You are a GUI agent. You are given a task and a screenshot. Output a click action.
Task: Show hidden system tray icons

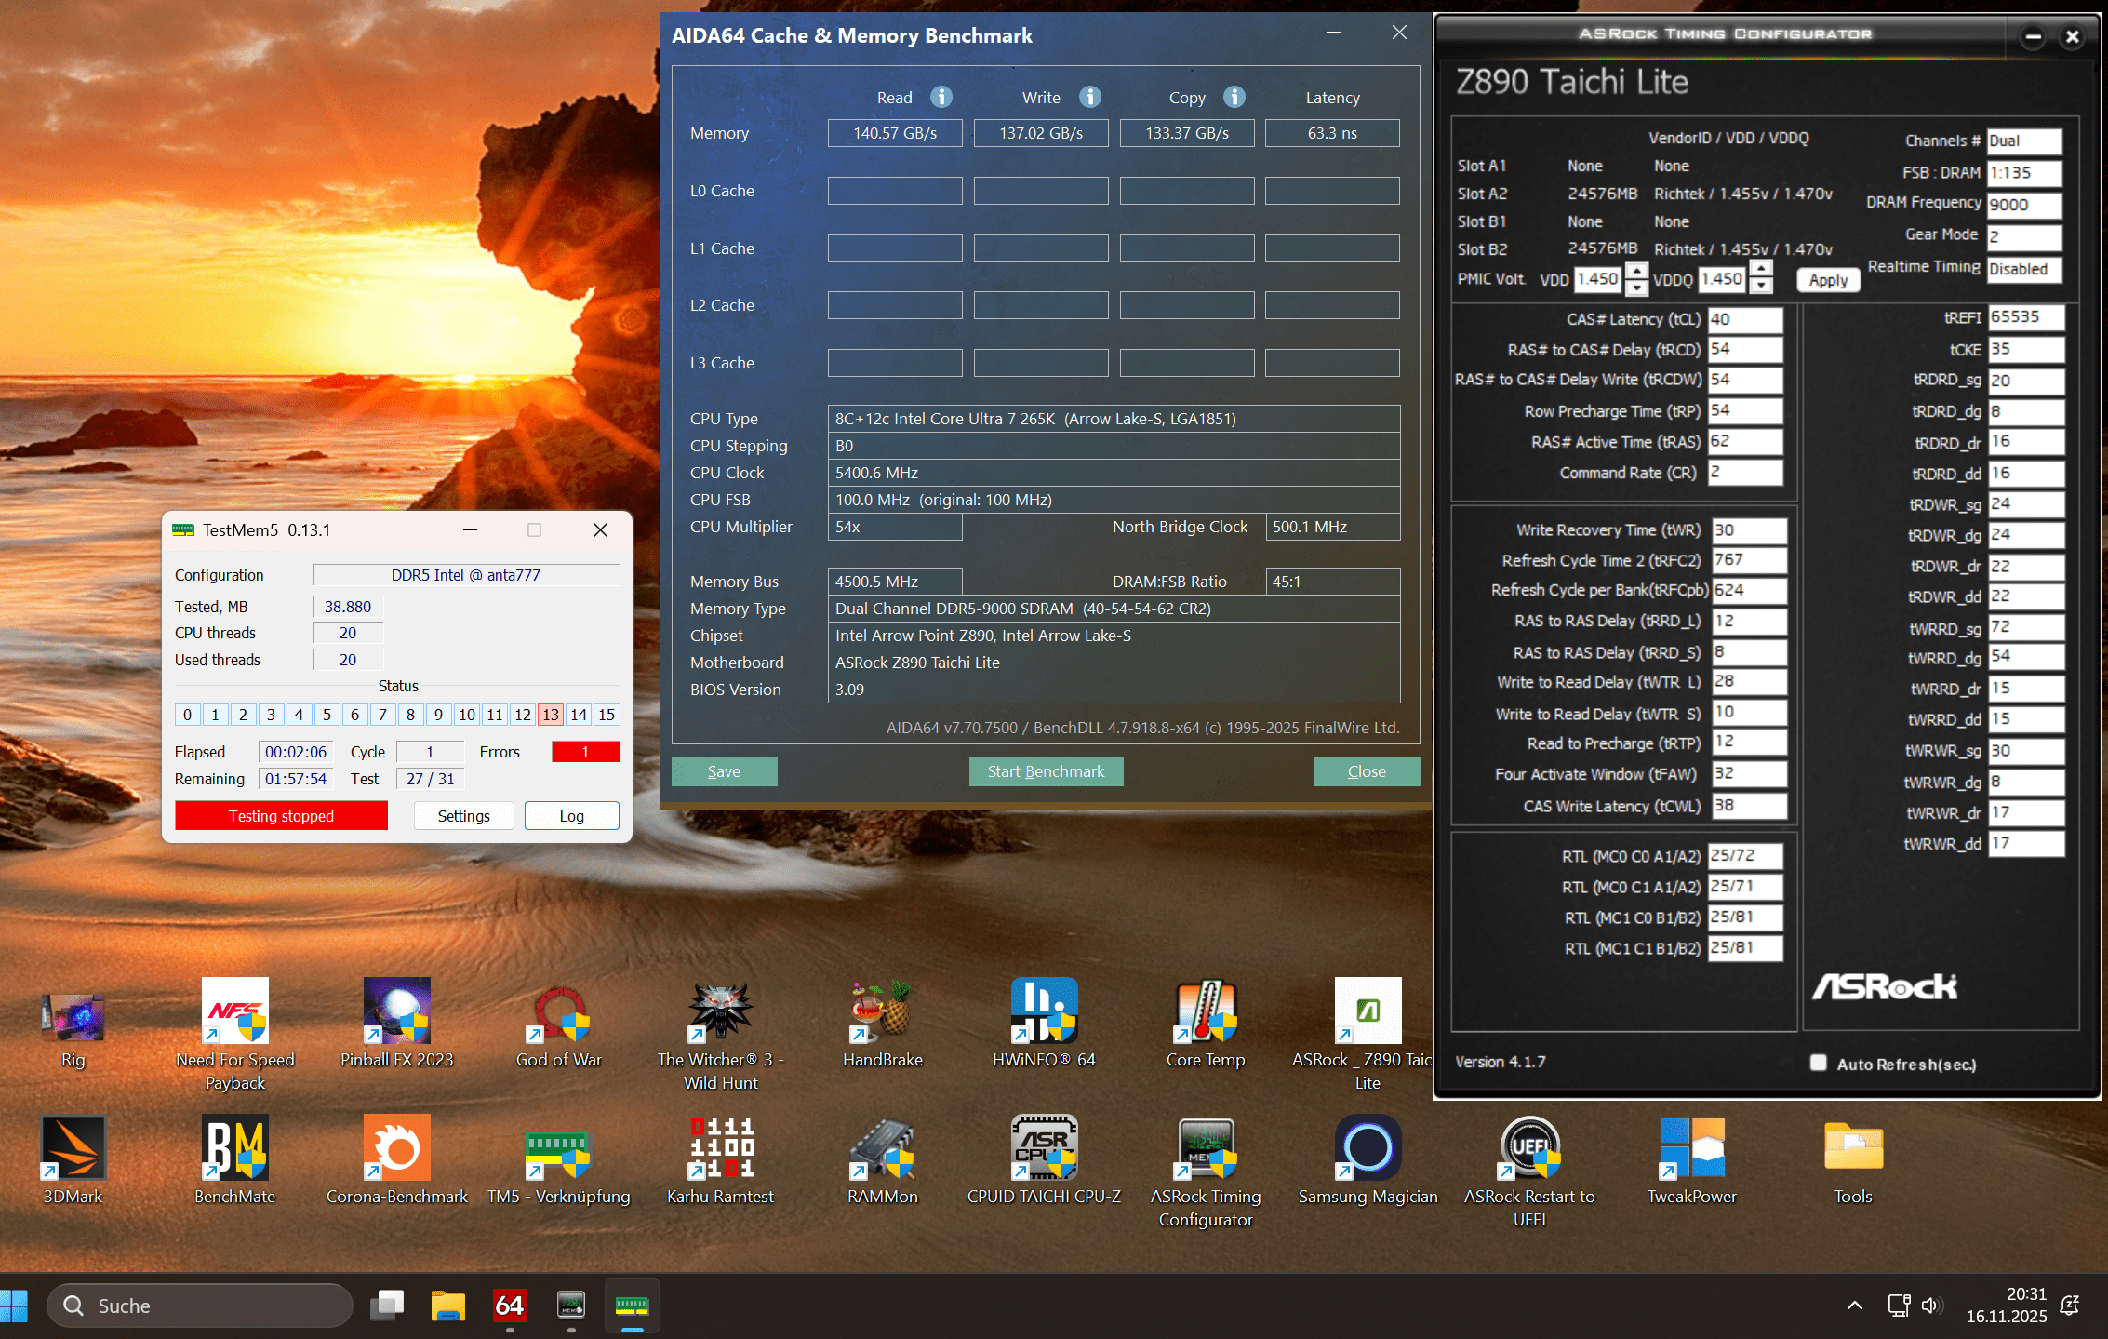coord(1854,1306)
